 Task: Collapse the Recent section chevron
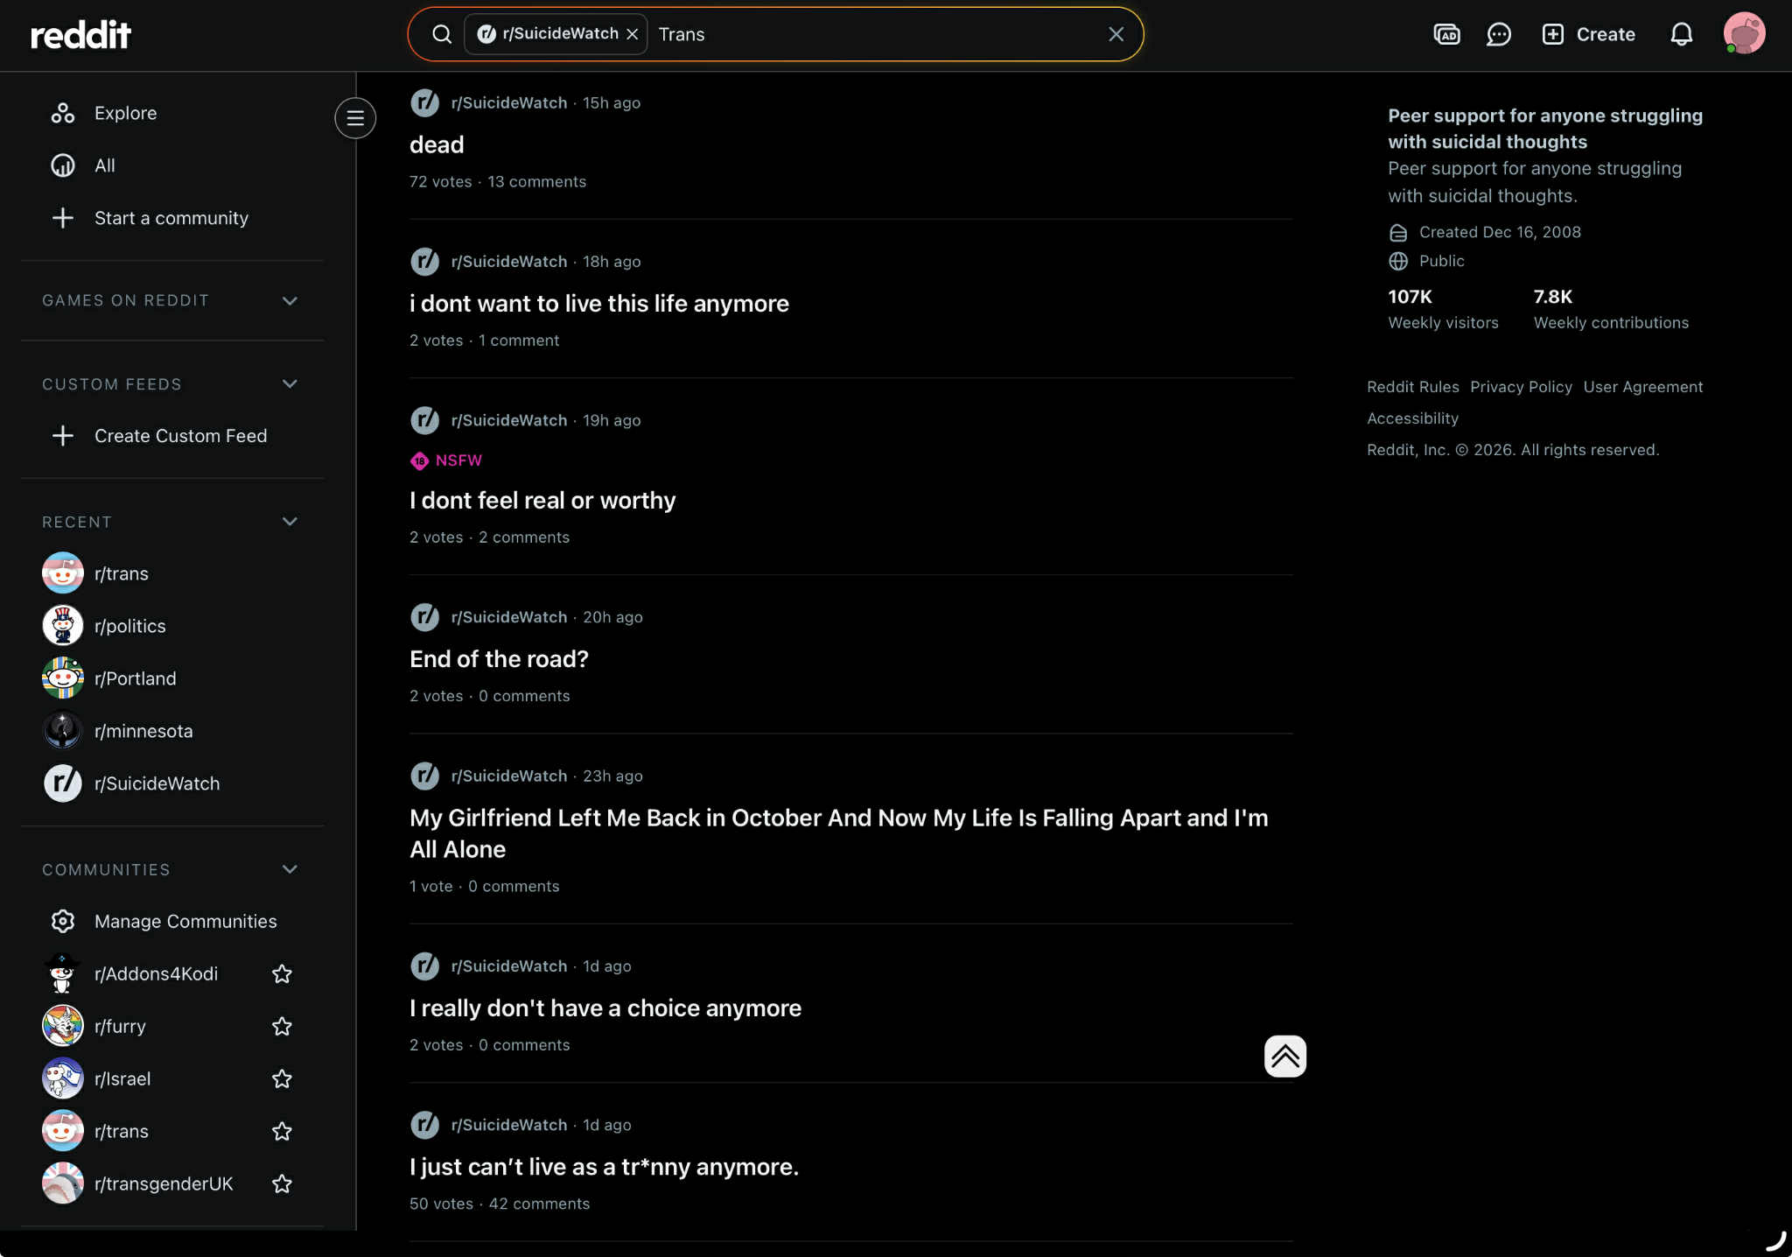click(290, 522)
